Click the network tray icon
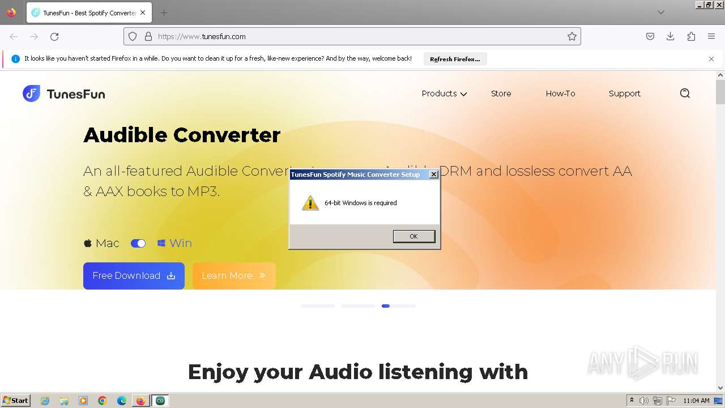The image size is (725, 408). point(658,401)
